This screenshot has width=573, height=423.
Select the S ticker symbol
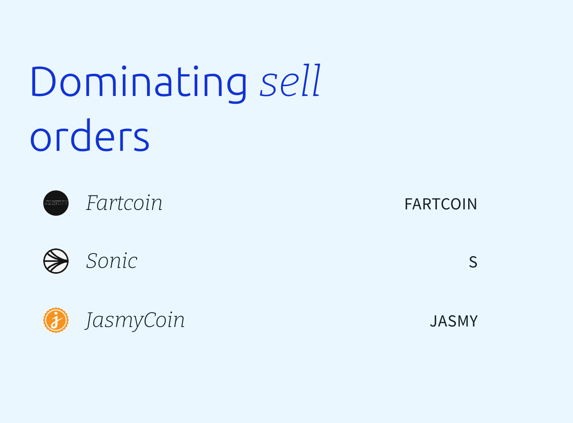pos(473,262)
